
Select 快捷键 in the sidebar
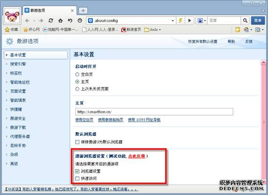(x=16, y=109)
